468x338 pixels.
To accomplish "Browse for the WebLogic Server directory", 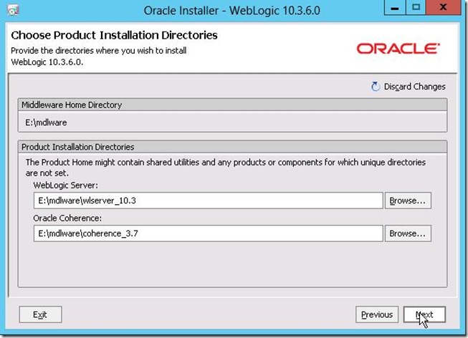I will point(408,201).
